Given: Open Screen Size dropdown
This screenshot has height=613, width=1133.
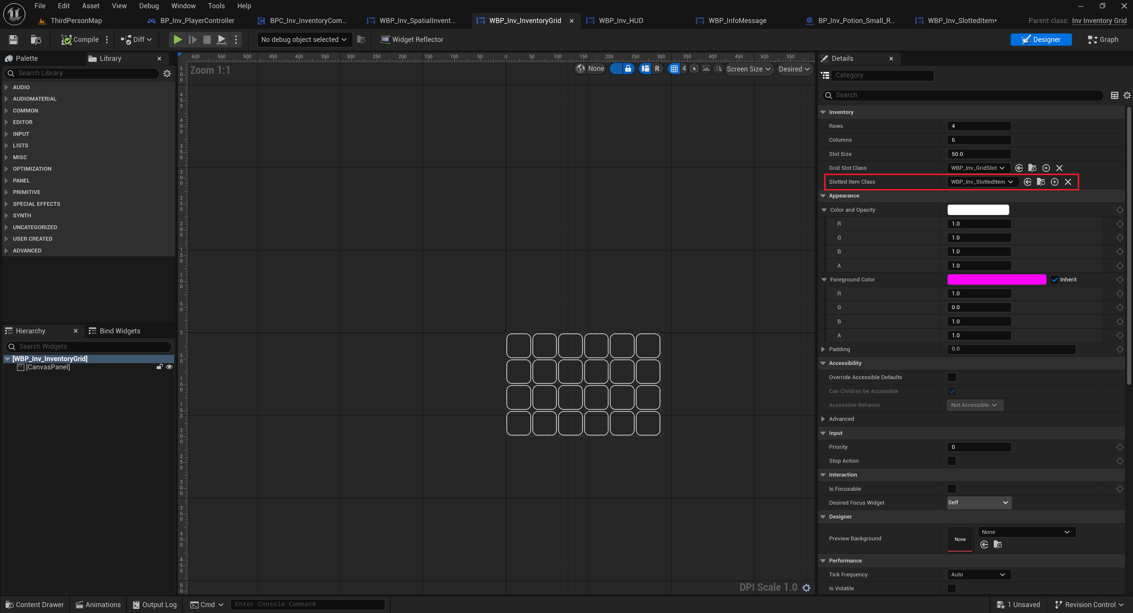Looking at the screenshot, I should pos(748,69).
